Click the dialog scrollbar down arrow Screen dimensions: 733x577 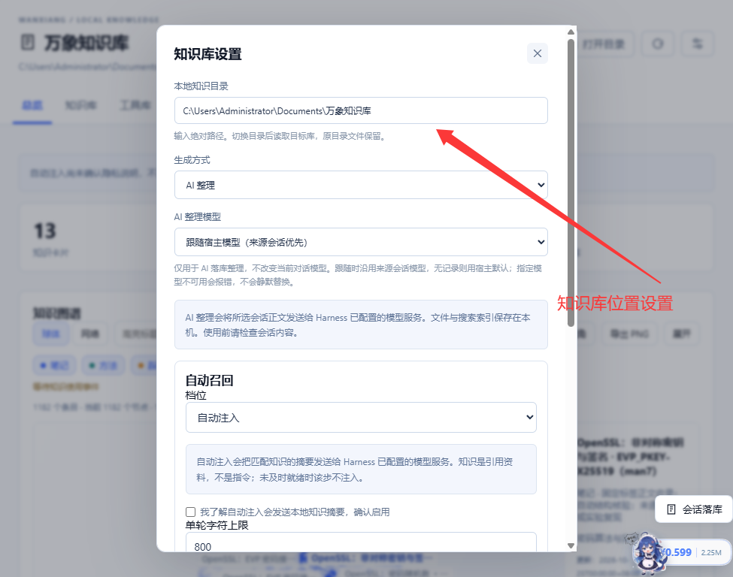tap(571, 545)
